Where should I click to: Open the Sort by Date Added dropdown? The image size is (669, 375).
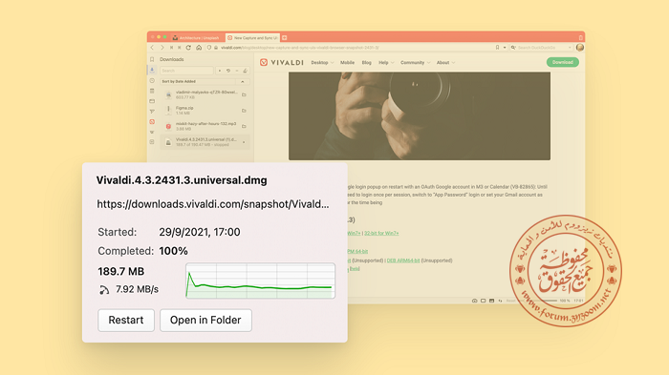click(x=198, y=81)
